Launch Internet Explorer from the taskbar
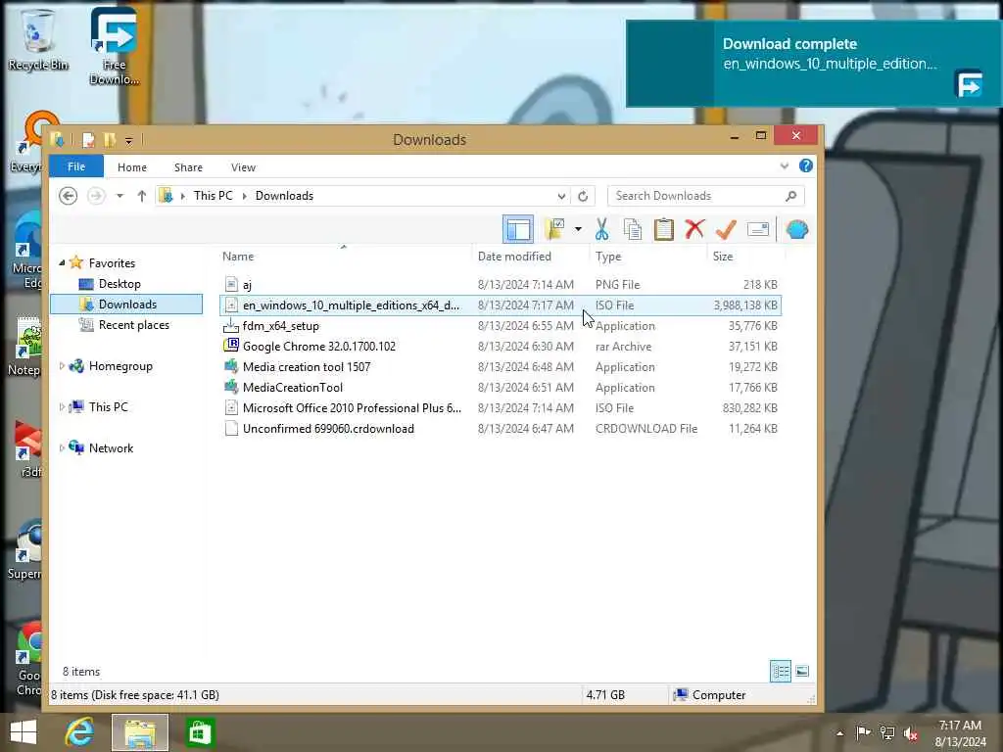1003x752 pixels. (80, 732)
